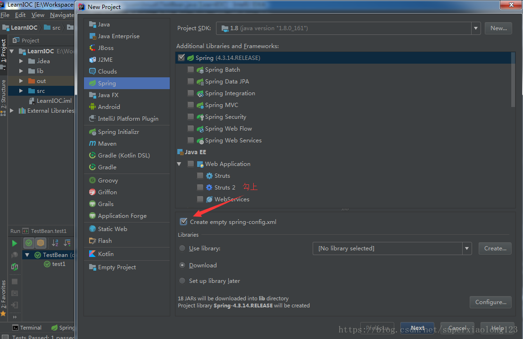The image size is (523, 339).
Task: Collapse Web Application tree node
Action: [x=180, y=164]
